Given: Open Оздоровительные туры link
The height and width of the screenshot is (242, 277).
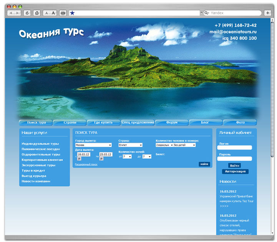Looking at the screenshot, I should pos(41,154).
